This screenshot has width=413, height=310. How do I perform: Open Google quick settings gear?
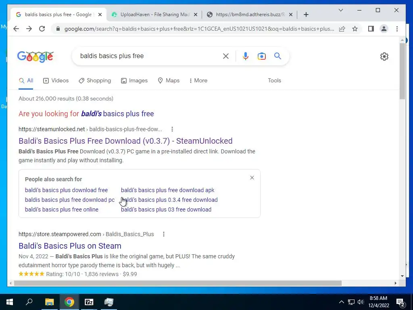[x=384, y=57]
